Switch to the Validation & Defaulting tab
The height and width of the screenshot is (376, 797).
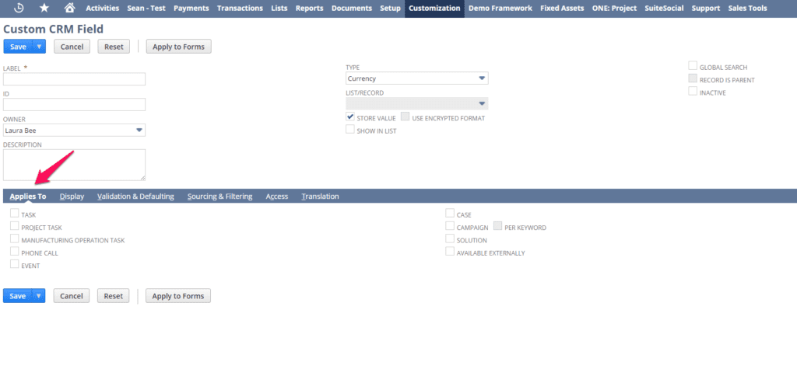coord(135,197)
